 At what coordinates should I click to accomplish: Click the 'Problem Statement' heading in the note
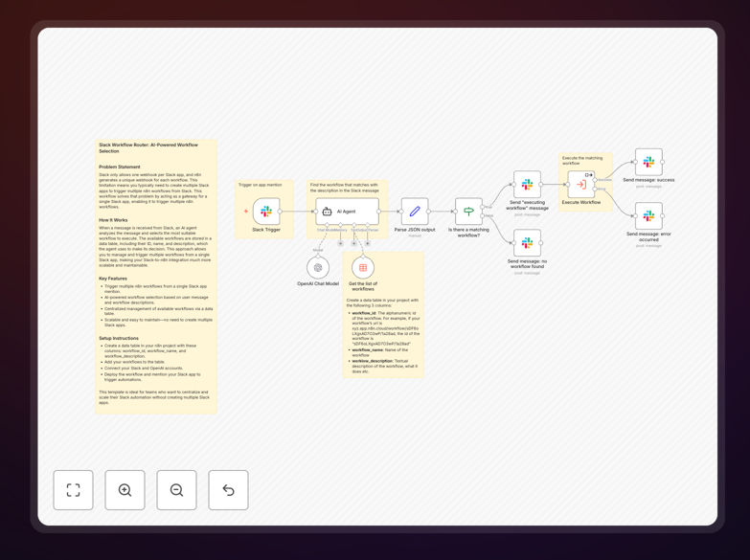pyautogui.click(x=120, y=167)
